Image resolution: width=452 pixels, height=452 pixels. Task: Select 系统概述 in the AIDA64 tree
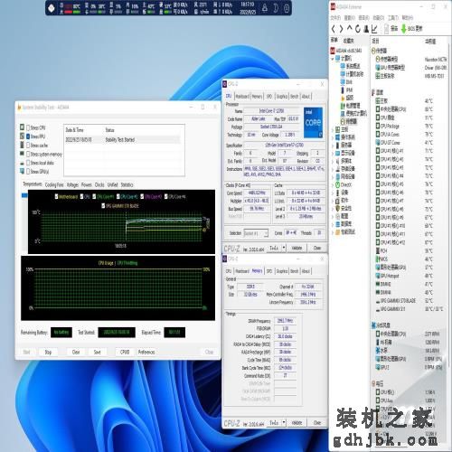coord(353,66)
